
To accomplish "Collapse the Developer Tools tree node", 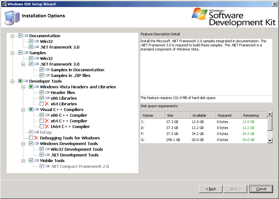I will (x=13, y=81).
